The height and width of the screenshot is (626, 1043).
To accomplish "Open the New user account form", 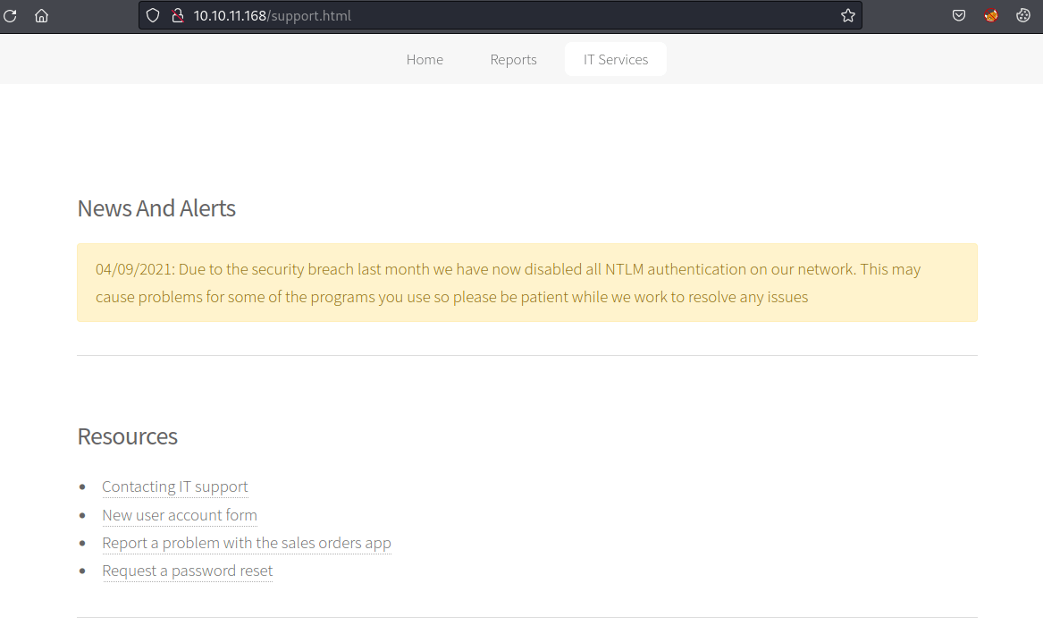I will [180, 515].
